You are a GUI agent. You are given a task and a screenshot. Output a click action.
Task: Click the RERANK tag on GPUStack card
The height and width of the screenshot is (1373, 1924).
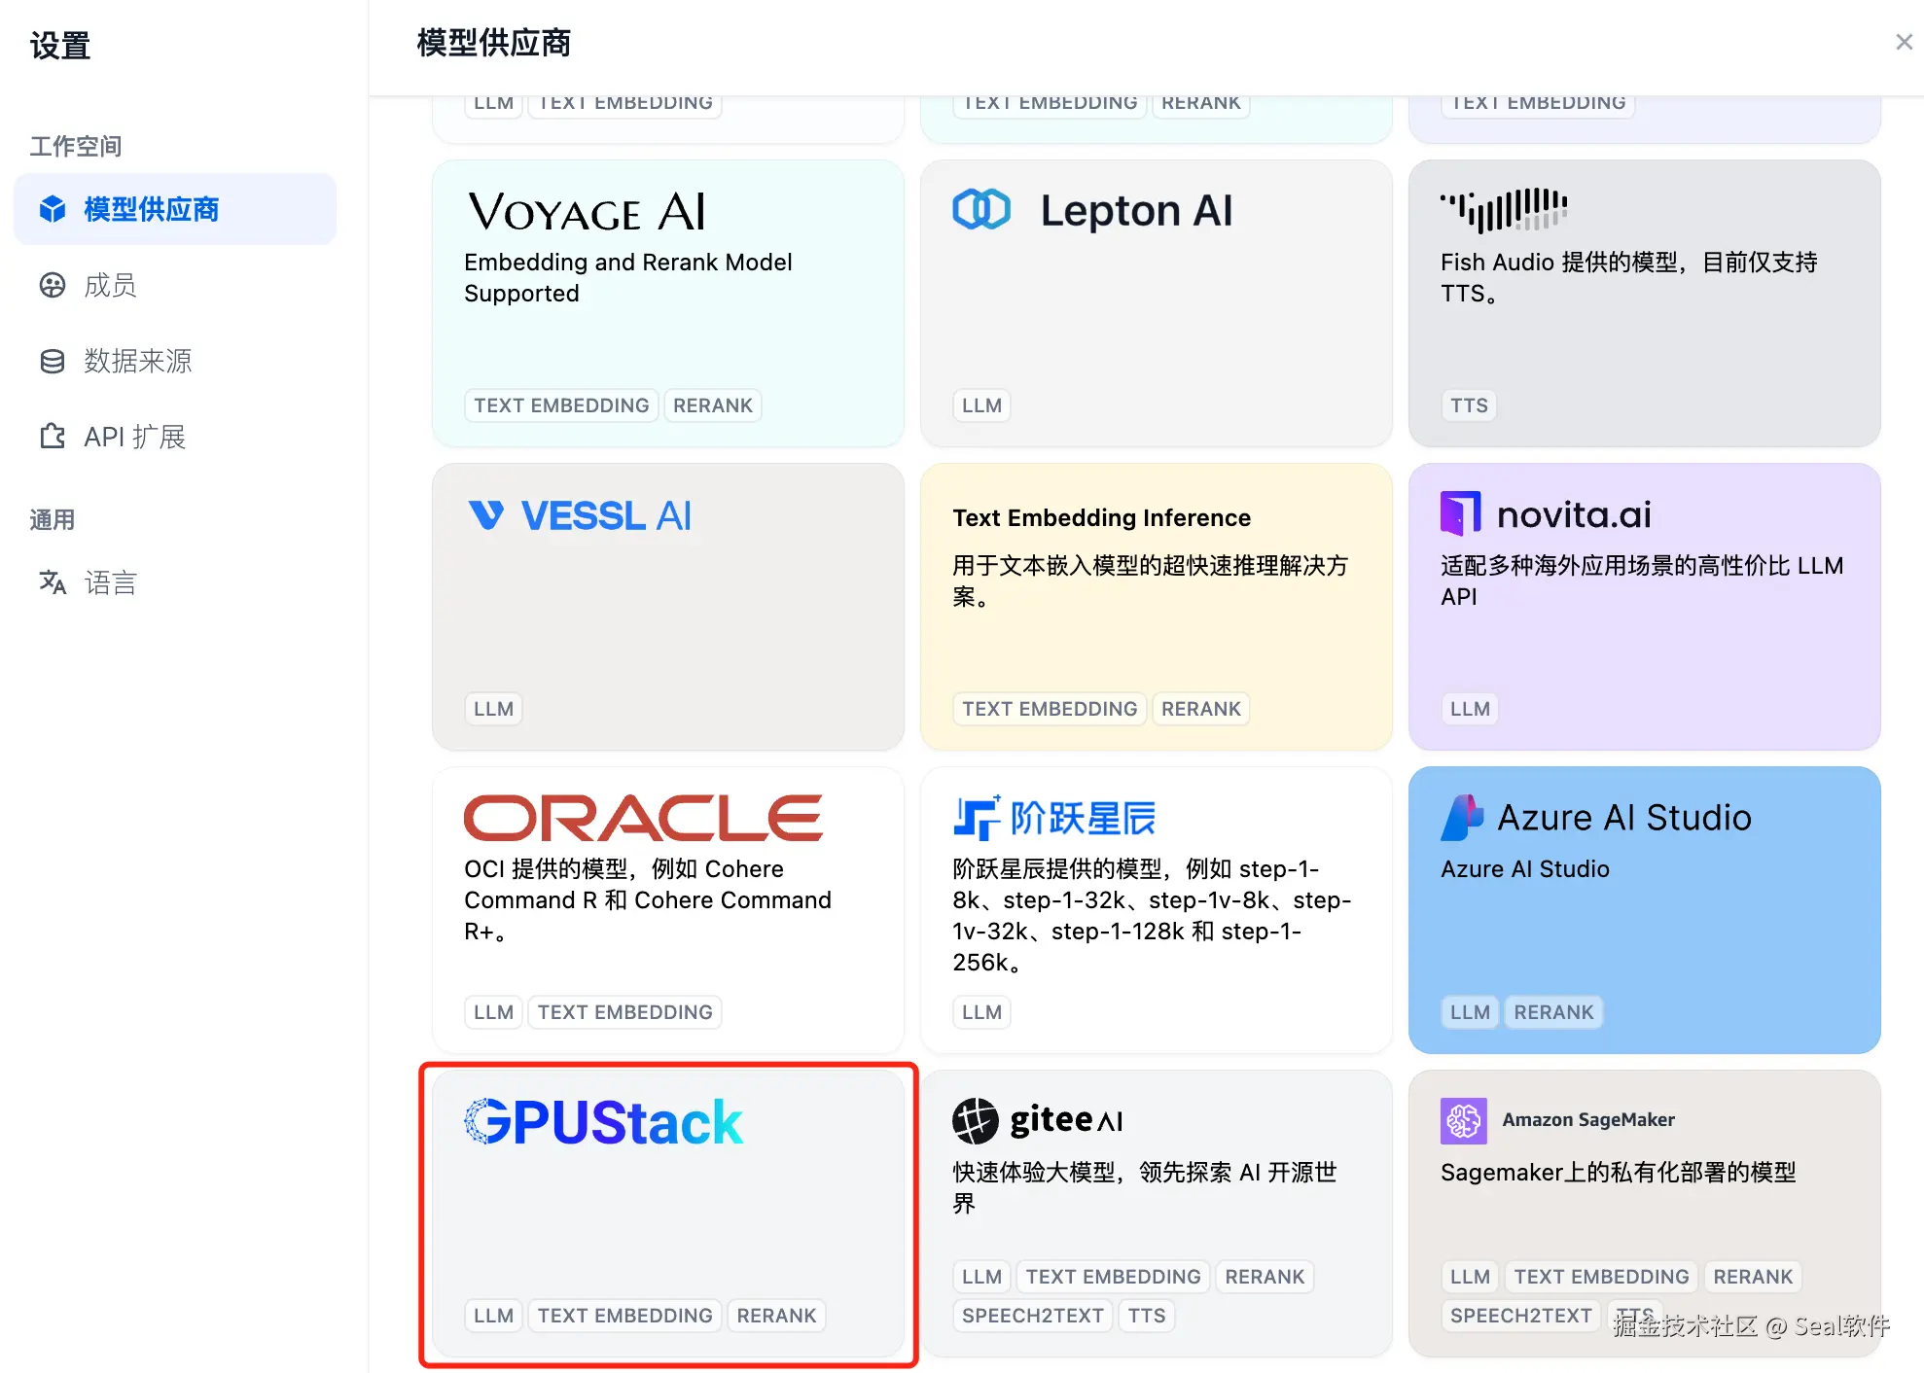coord(776,1316)
